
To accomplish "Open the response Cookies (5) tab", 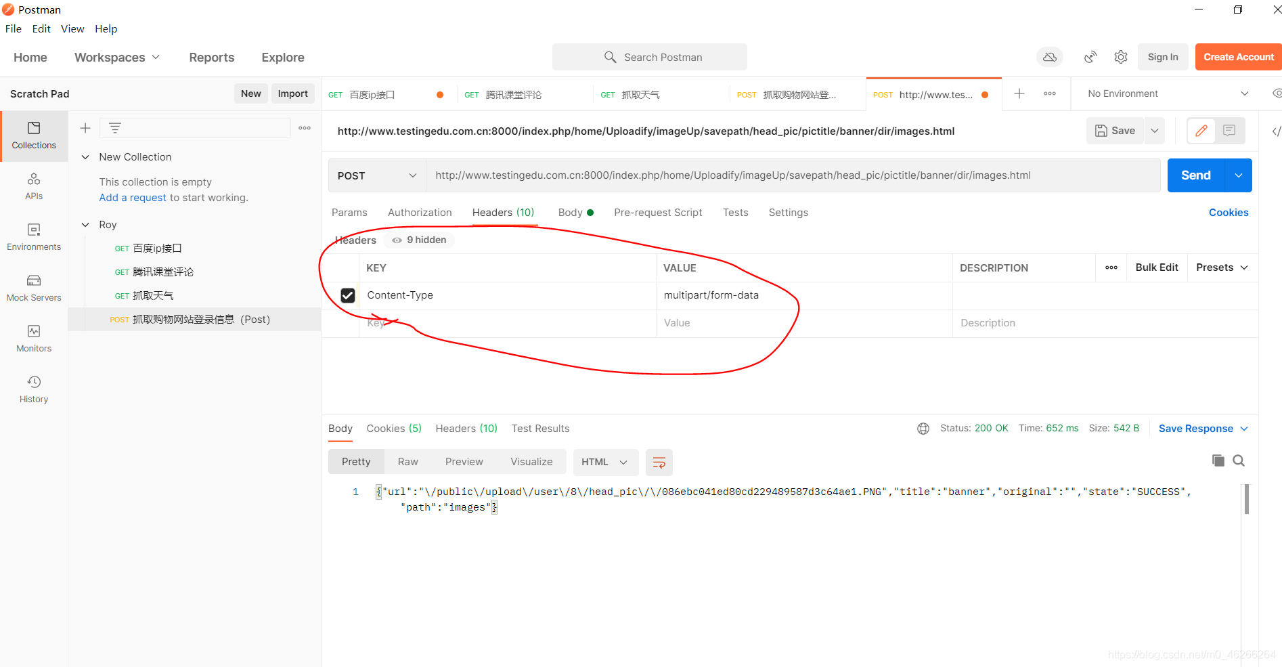I will click(x=394, y=429).
